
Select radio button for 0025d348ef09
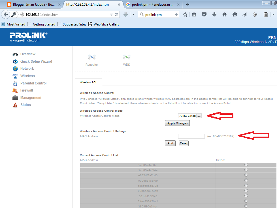click(x=246, y=180)
